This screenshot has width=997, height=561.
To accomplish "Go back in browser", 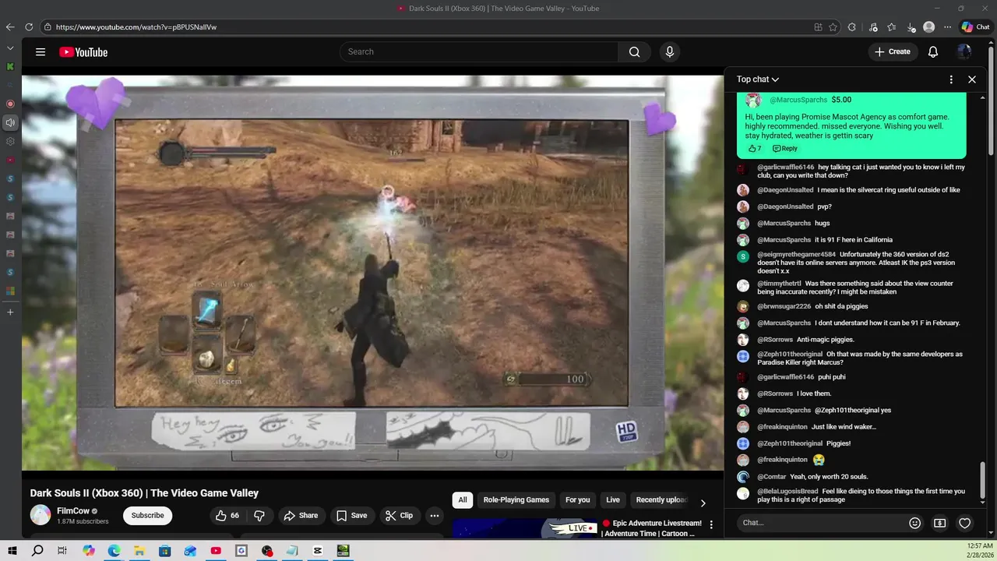I will coord(10,26).
